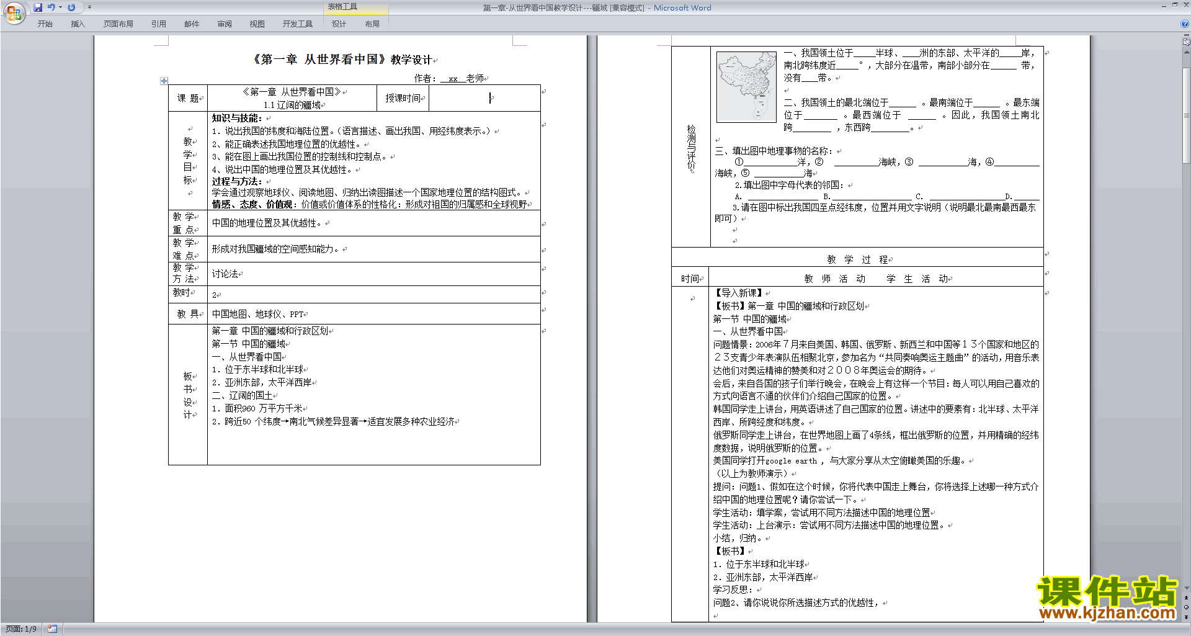Click the empty 授课时间 value cell
This screenshot has height=636, width=1191.
point(484,98)
